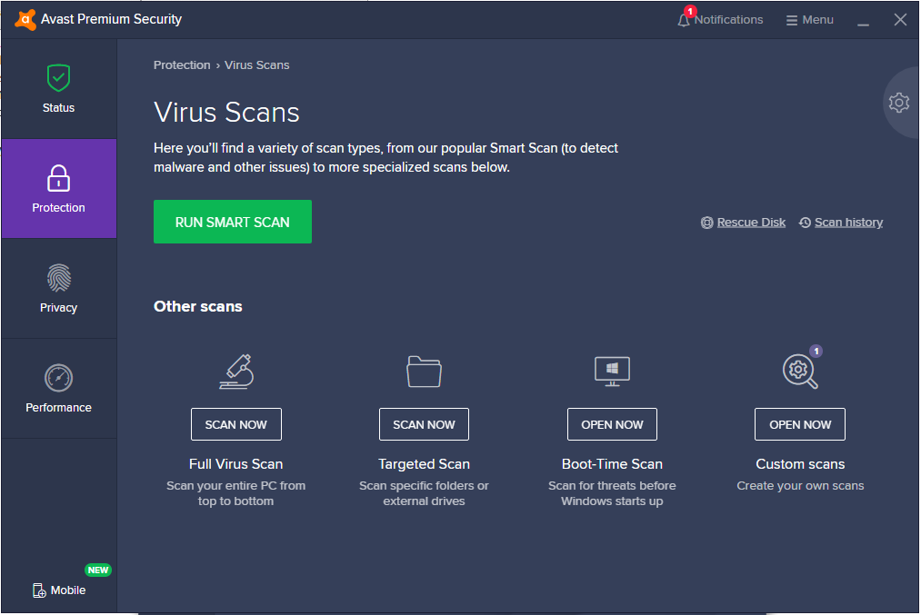
Task: Click the red notification count badge
Action: tap(690, 11)
